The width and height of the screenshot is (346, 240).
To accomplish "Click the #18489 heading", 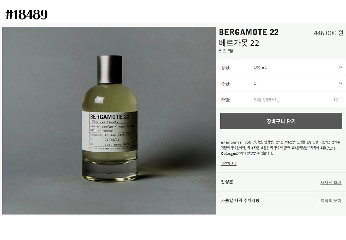I will coord(27,14).
